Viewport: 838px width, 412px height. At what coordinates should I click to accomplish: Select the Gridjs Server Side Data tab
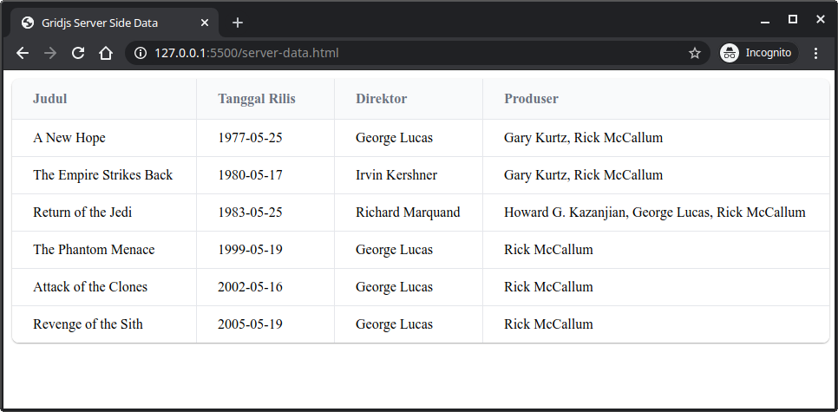coord(104,23)
